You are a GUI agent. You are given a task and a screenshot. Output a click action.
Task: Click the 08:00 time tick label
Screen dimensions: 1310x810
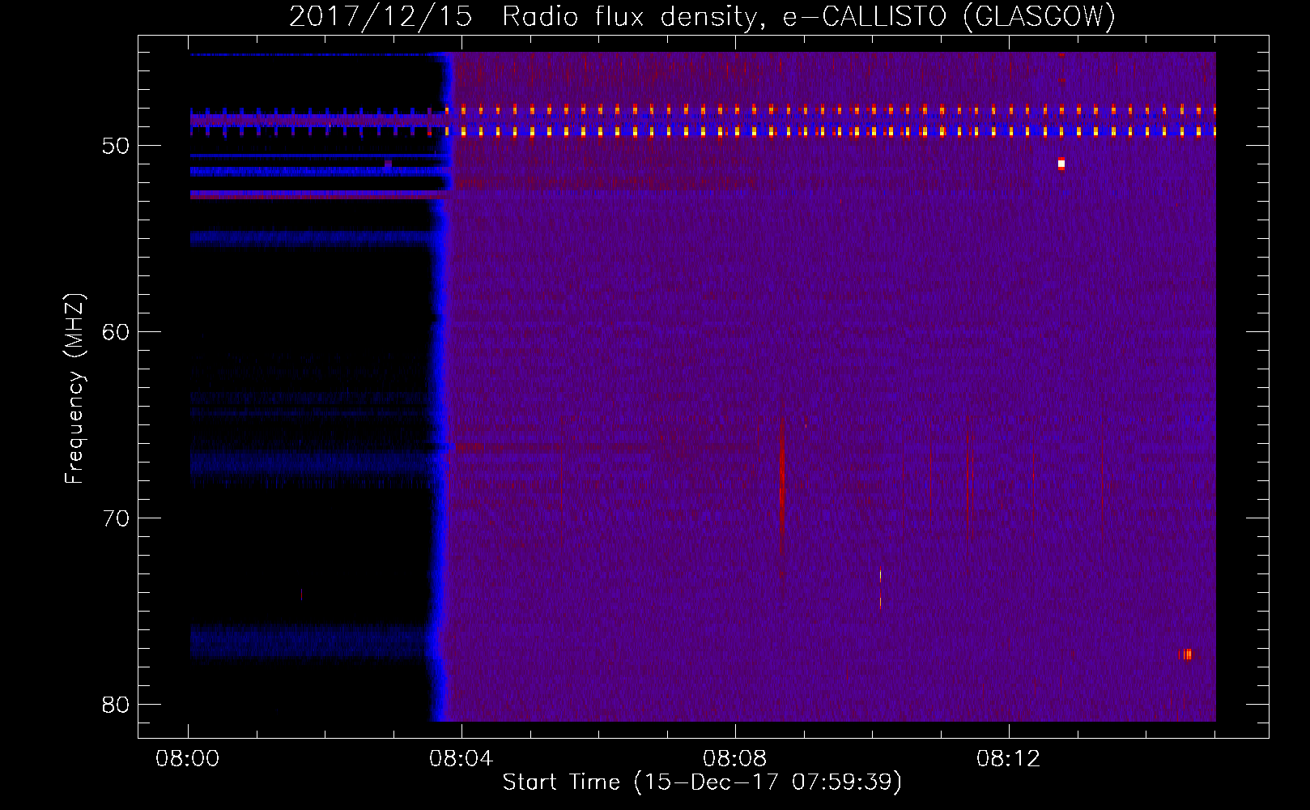coord(188,759)
